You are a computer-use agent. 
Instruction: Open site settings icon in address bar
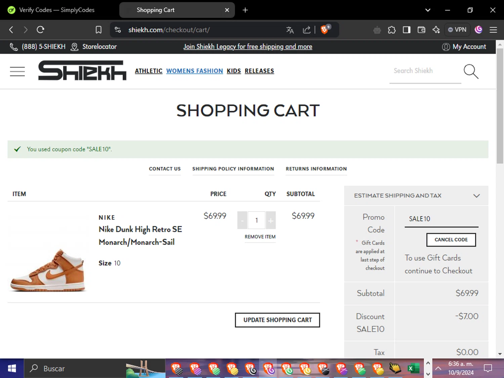click(118, 30)
